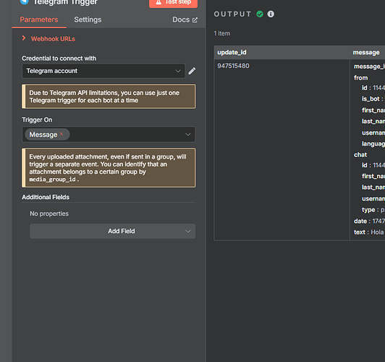Select the message column header
This screenshot has height=362, width=385.
tap(366, 52)
